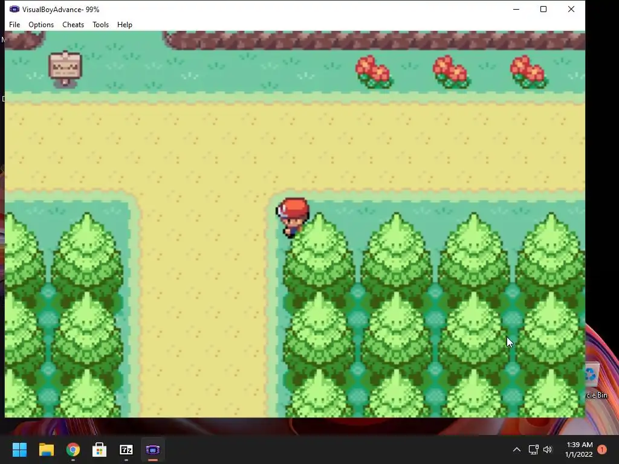Open the Cheats menu
Screen dimensions: 619x464
(x=73, y=24)
